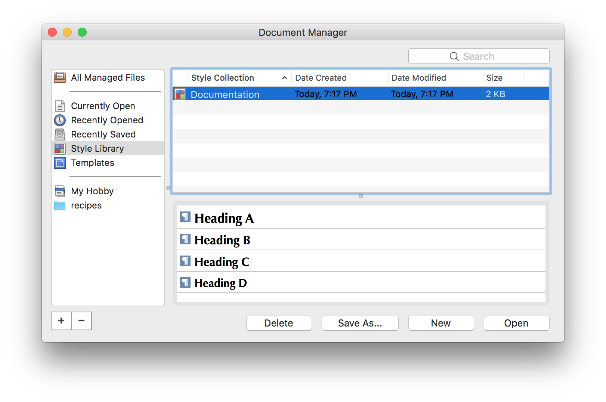Add a new sidebar item with plus button
606x402 pixels.
pos(61,321)
